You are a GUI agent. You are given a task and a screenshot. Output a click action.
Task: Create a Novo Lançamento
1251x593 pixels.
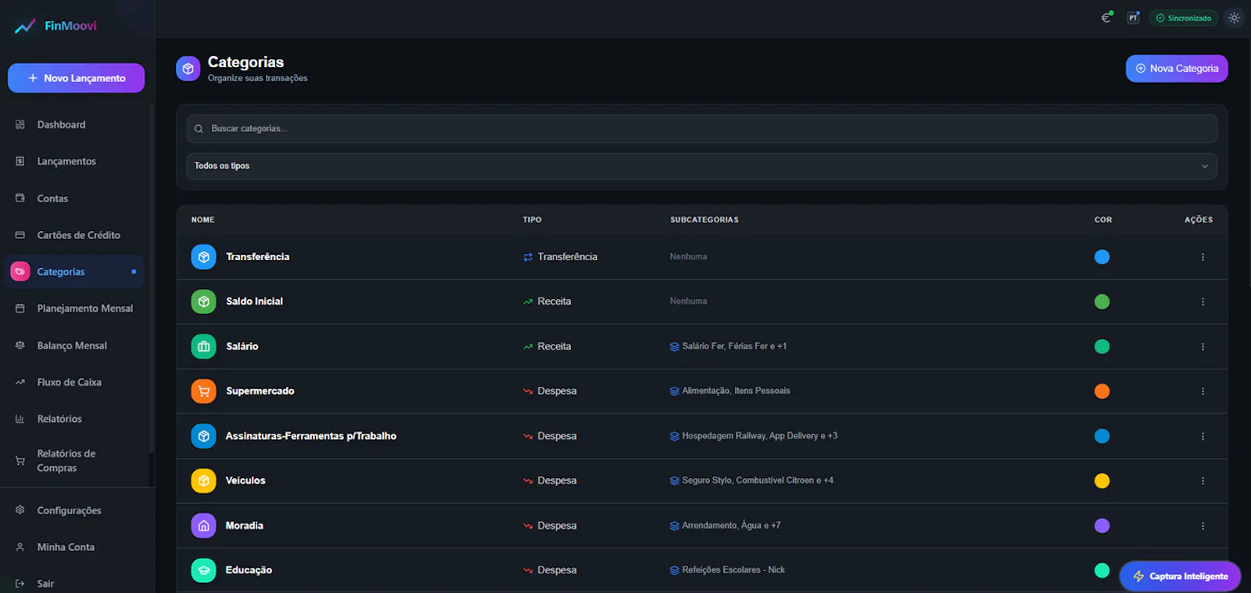[76, 78]
